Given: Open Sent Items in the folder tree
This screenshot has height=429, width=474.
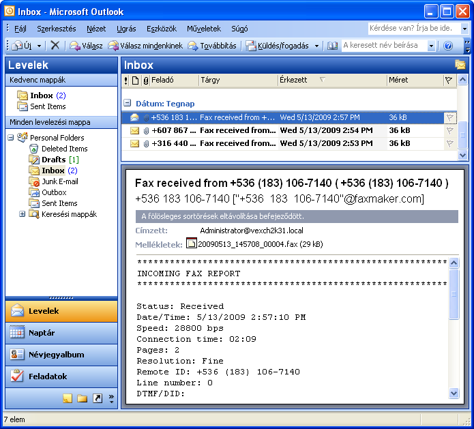Looking at the screenshot, I should (x=53, y=203).
